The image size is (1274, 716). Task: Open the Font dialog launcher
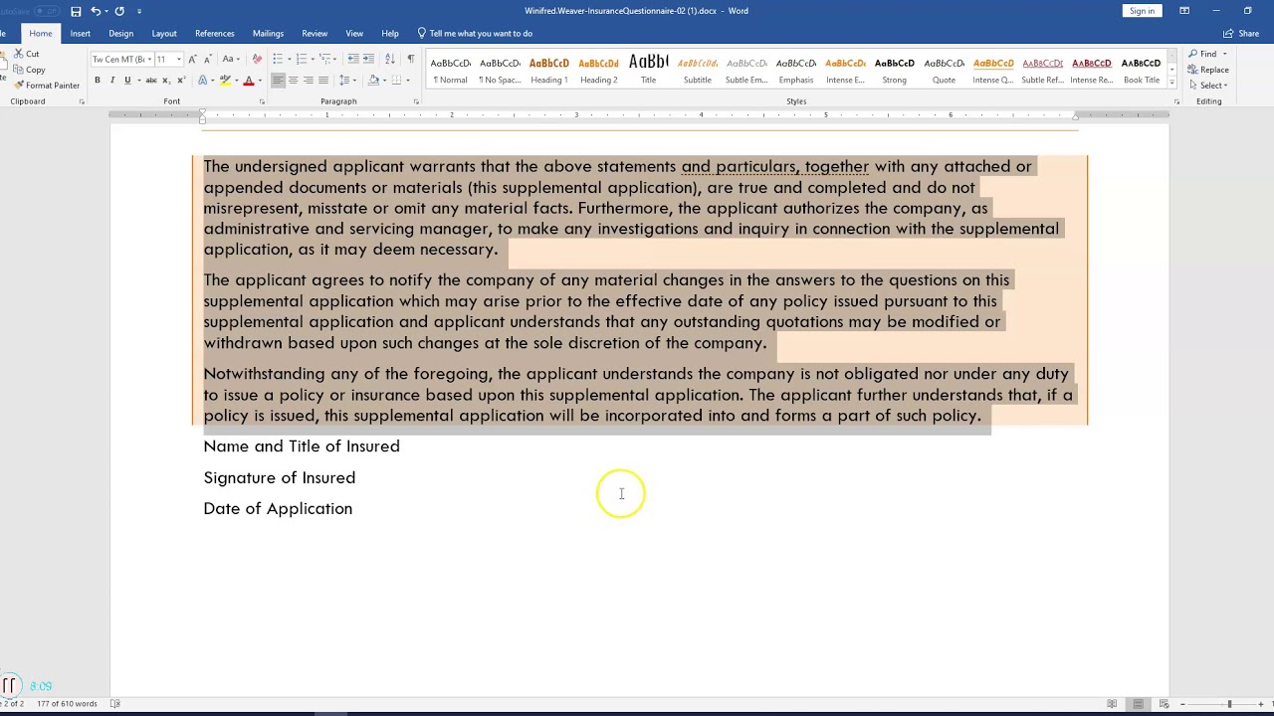click(x=262, y=101)
